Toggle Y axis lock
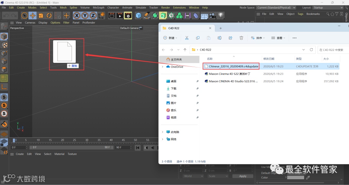This screenshot has width=349, height=185. 85,15
